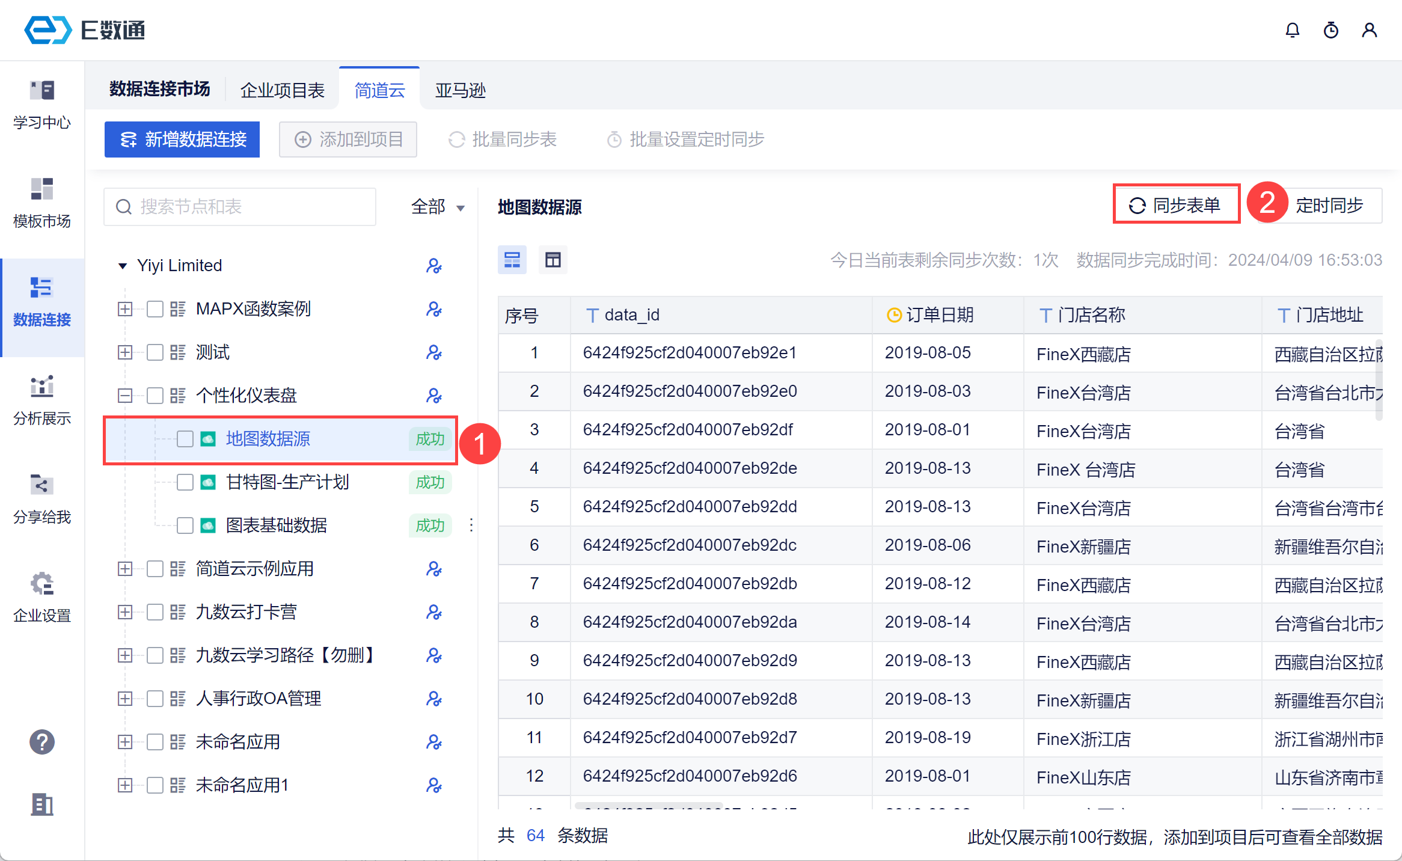Viewport: 1402px width, 861px height.
Task: Open the notification bell icon
Action: [x=1292, y=30]
